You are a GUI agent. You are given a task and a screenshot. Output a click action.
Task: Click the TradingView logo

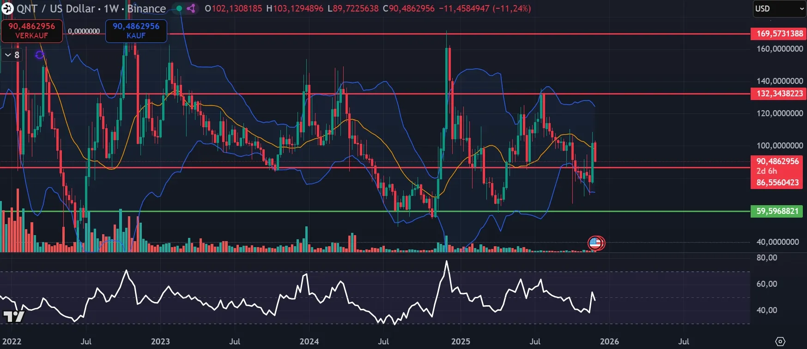click(13, 316)
